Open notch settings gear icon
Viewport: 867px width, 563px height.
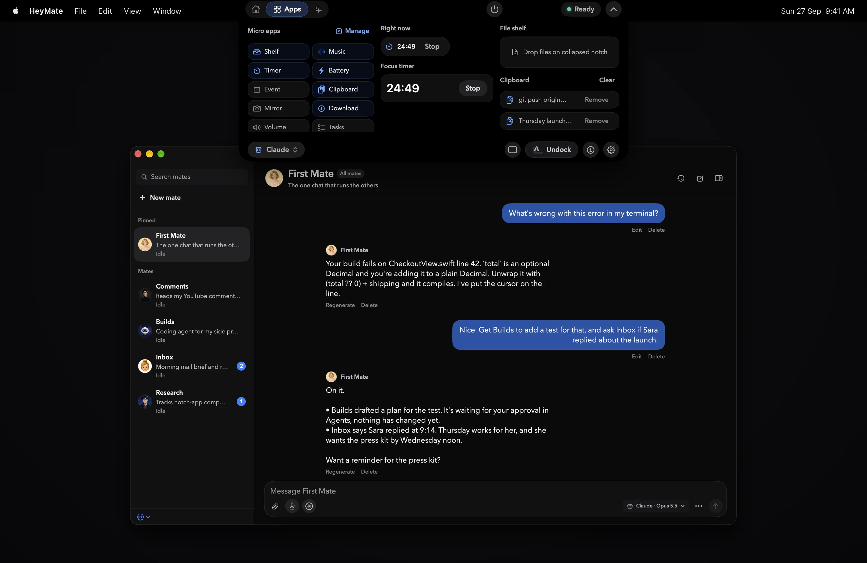tap(611, 150)
